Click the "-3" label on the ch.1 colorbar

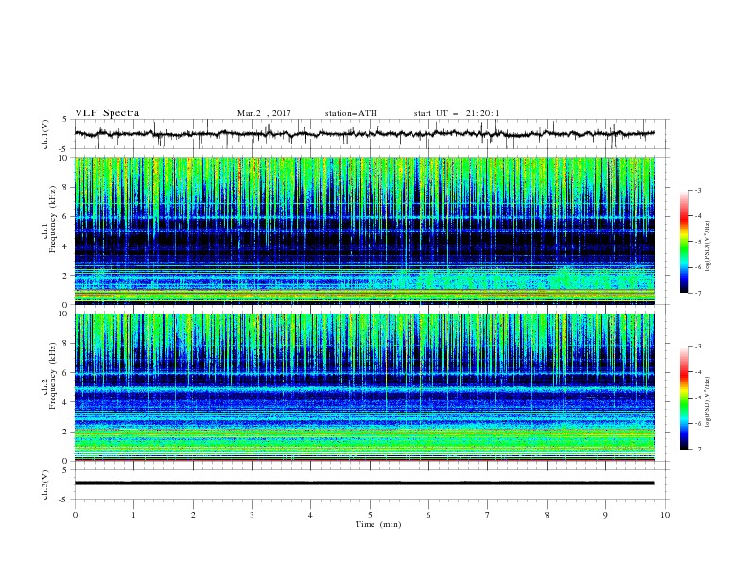pos(697,190)
